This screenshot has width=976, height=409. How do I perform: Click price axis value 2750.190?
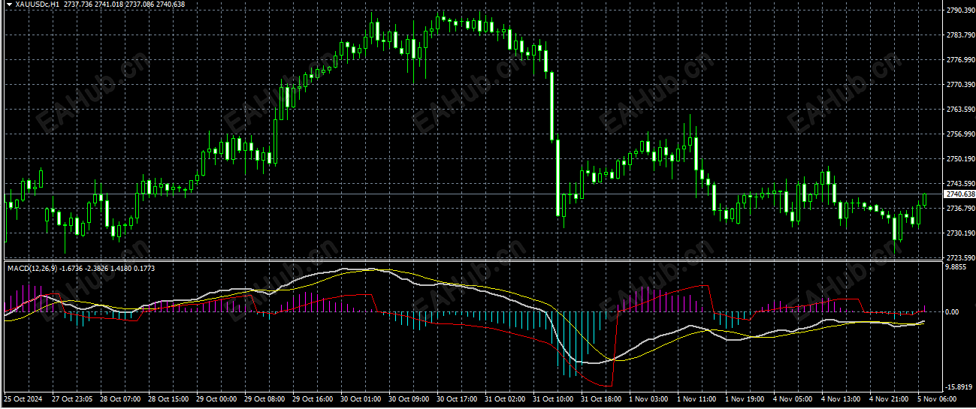[x=960, y=159]
